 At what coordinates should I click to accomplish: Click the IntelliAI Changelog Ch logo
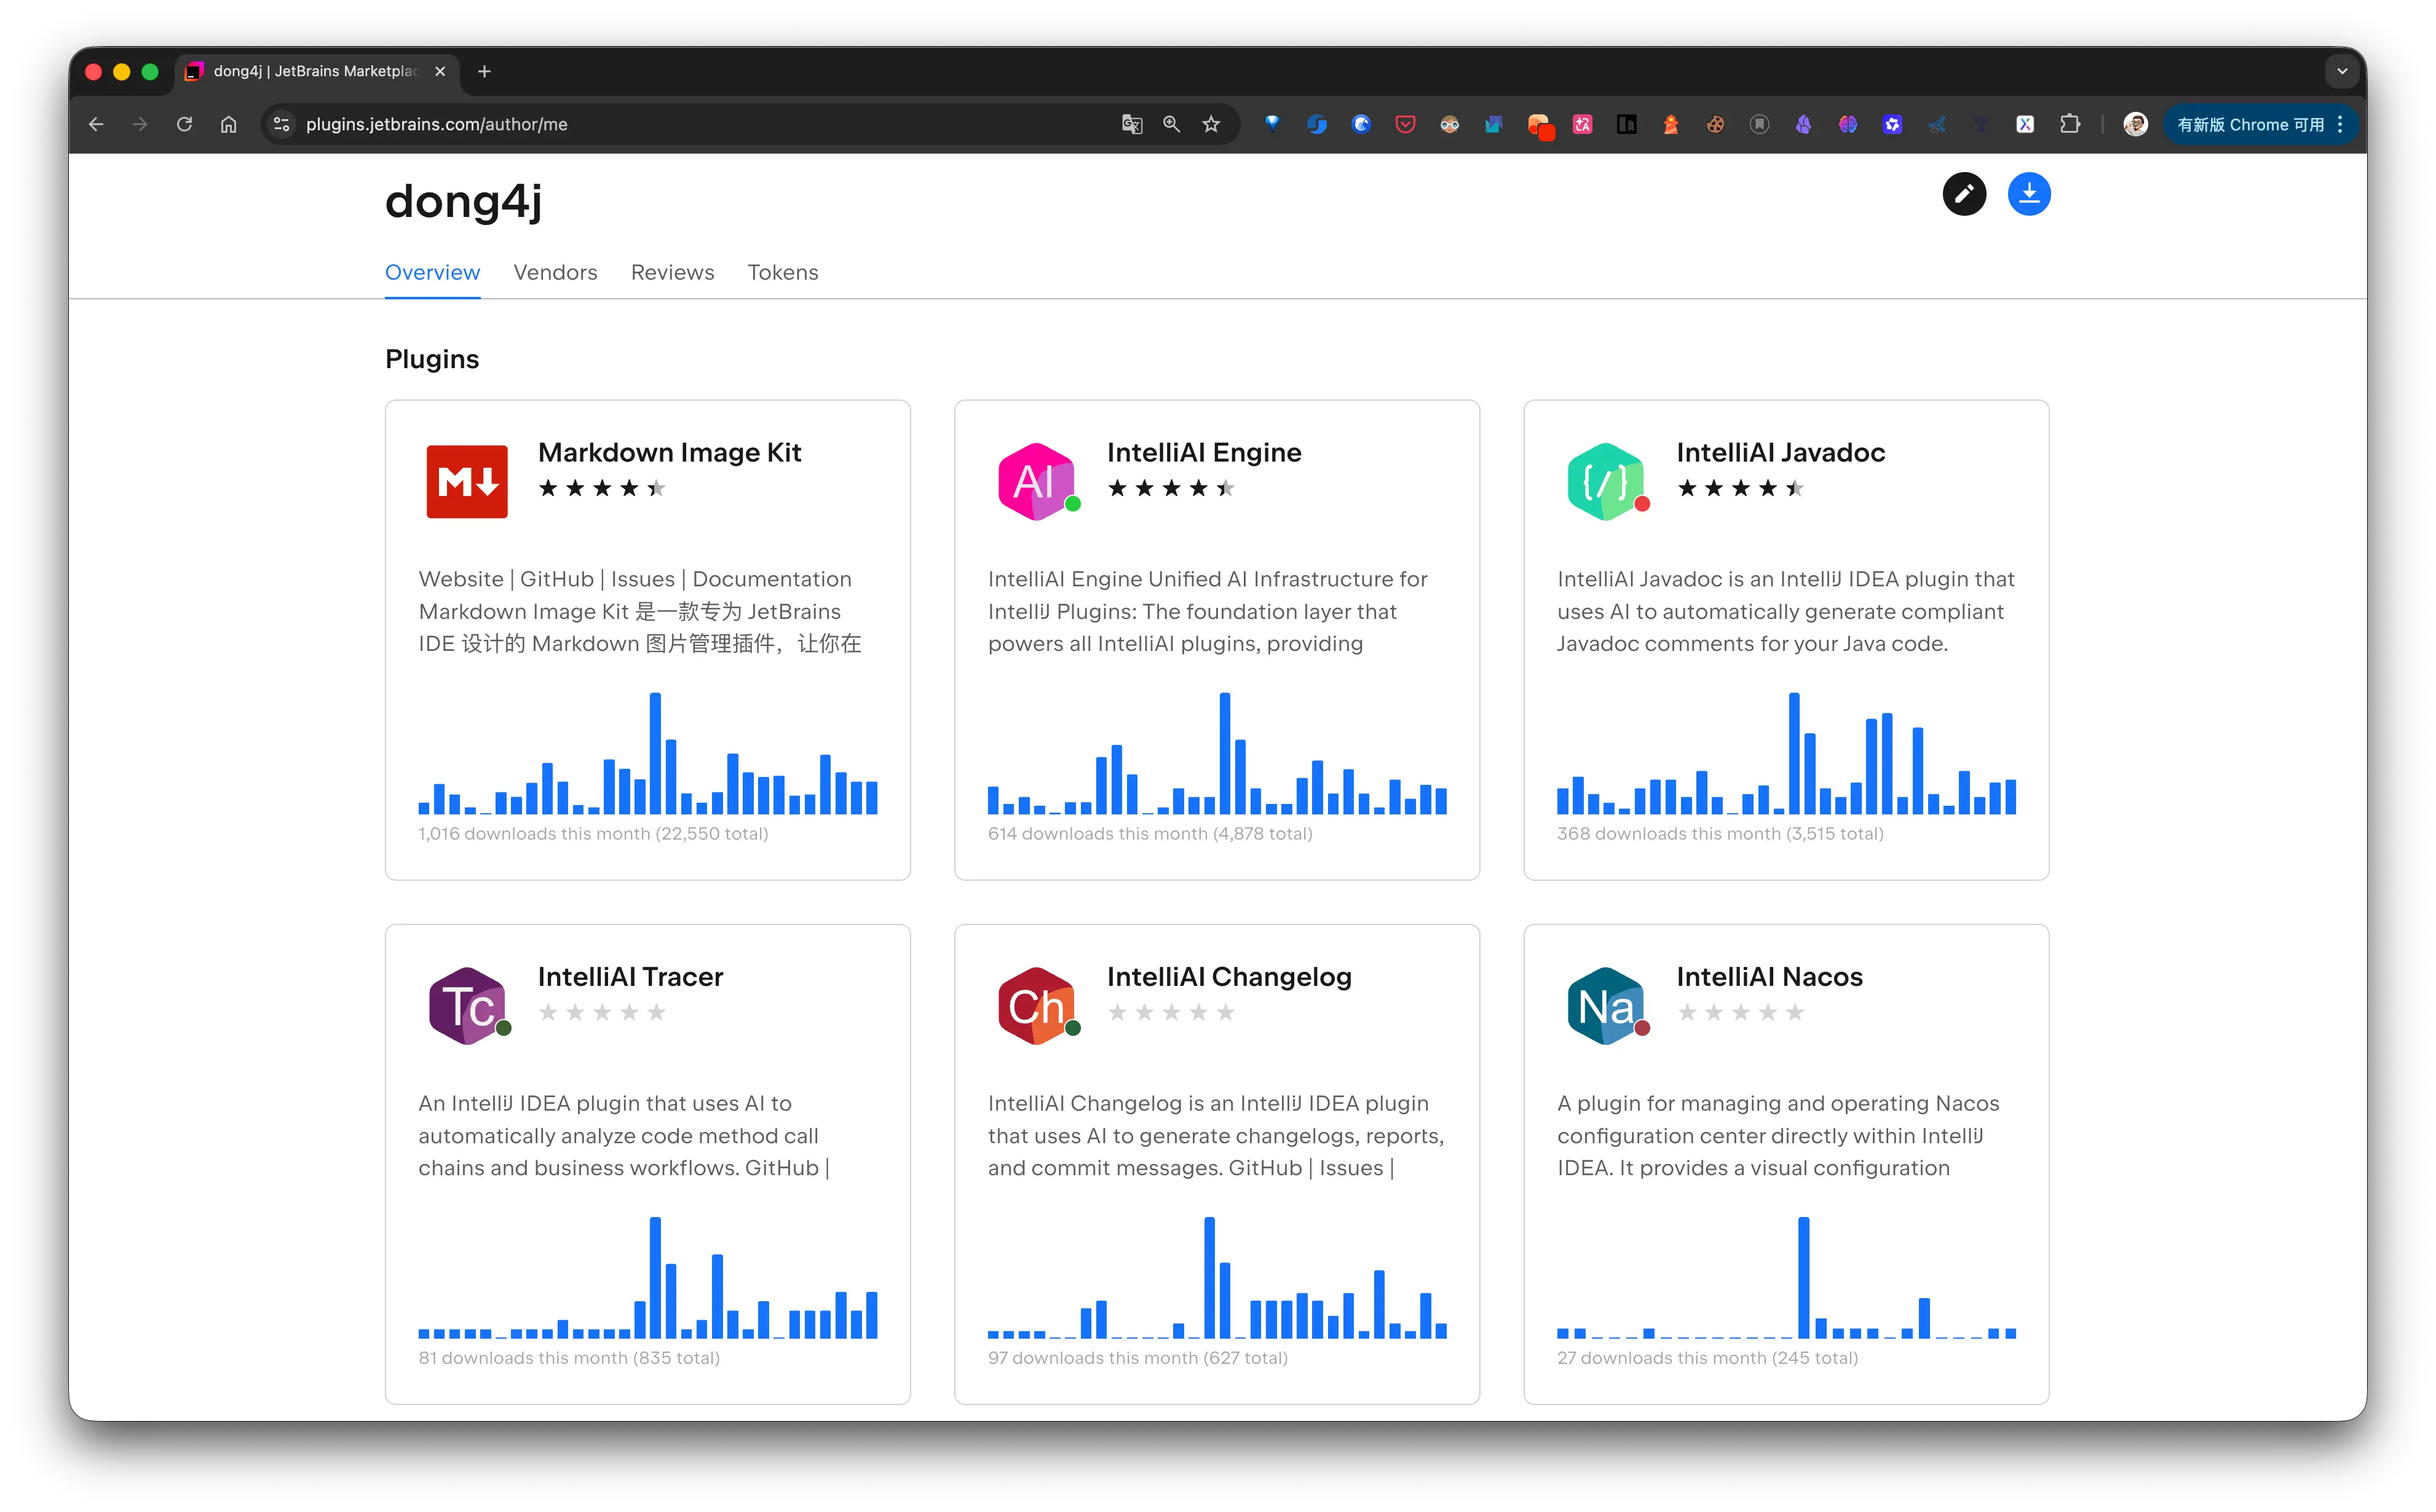click(1035, 1005)
